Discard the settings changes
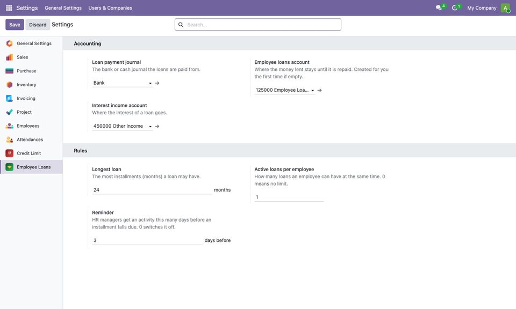The width and height of the screenshot is (516, 309). pyautogui.click(x=38, y=25)
